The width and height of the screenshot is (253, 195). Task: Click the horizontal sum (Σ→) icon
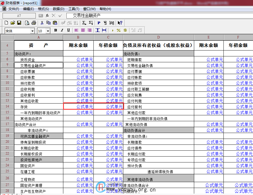tap(84, 23)
